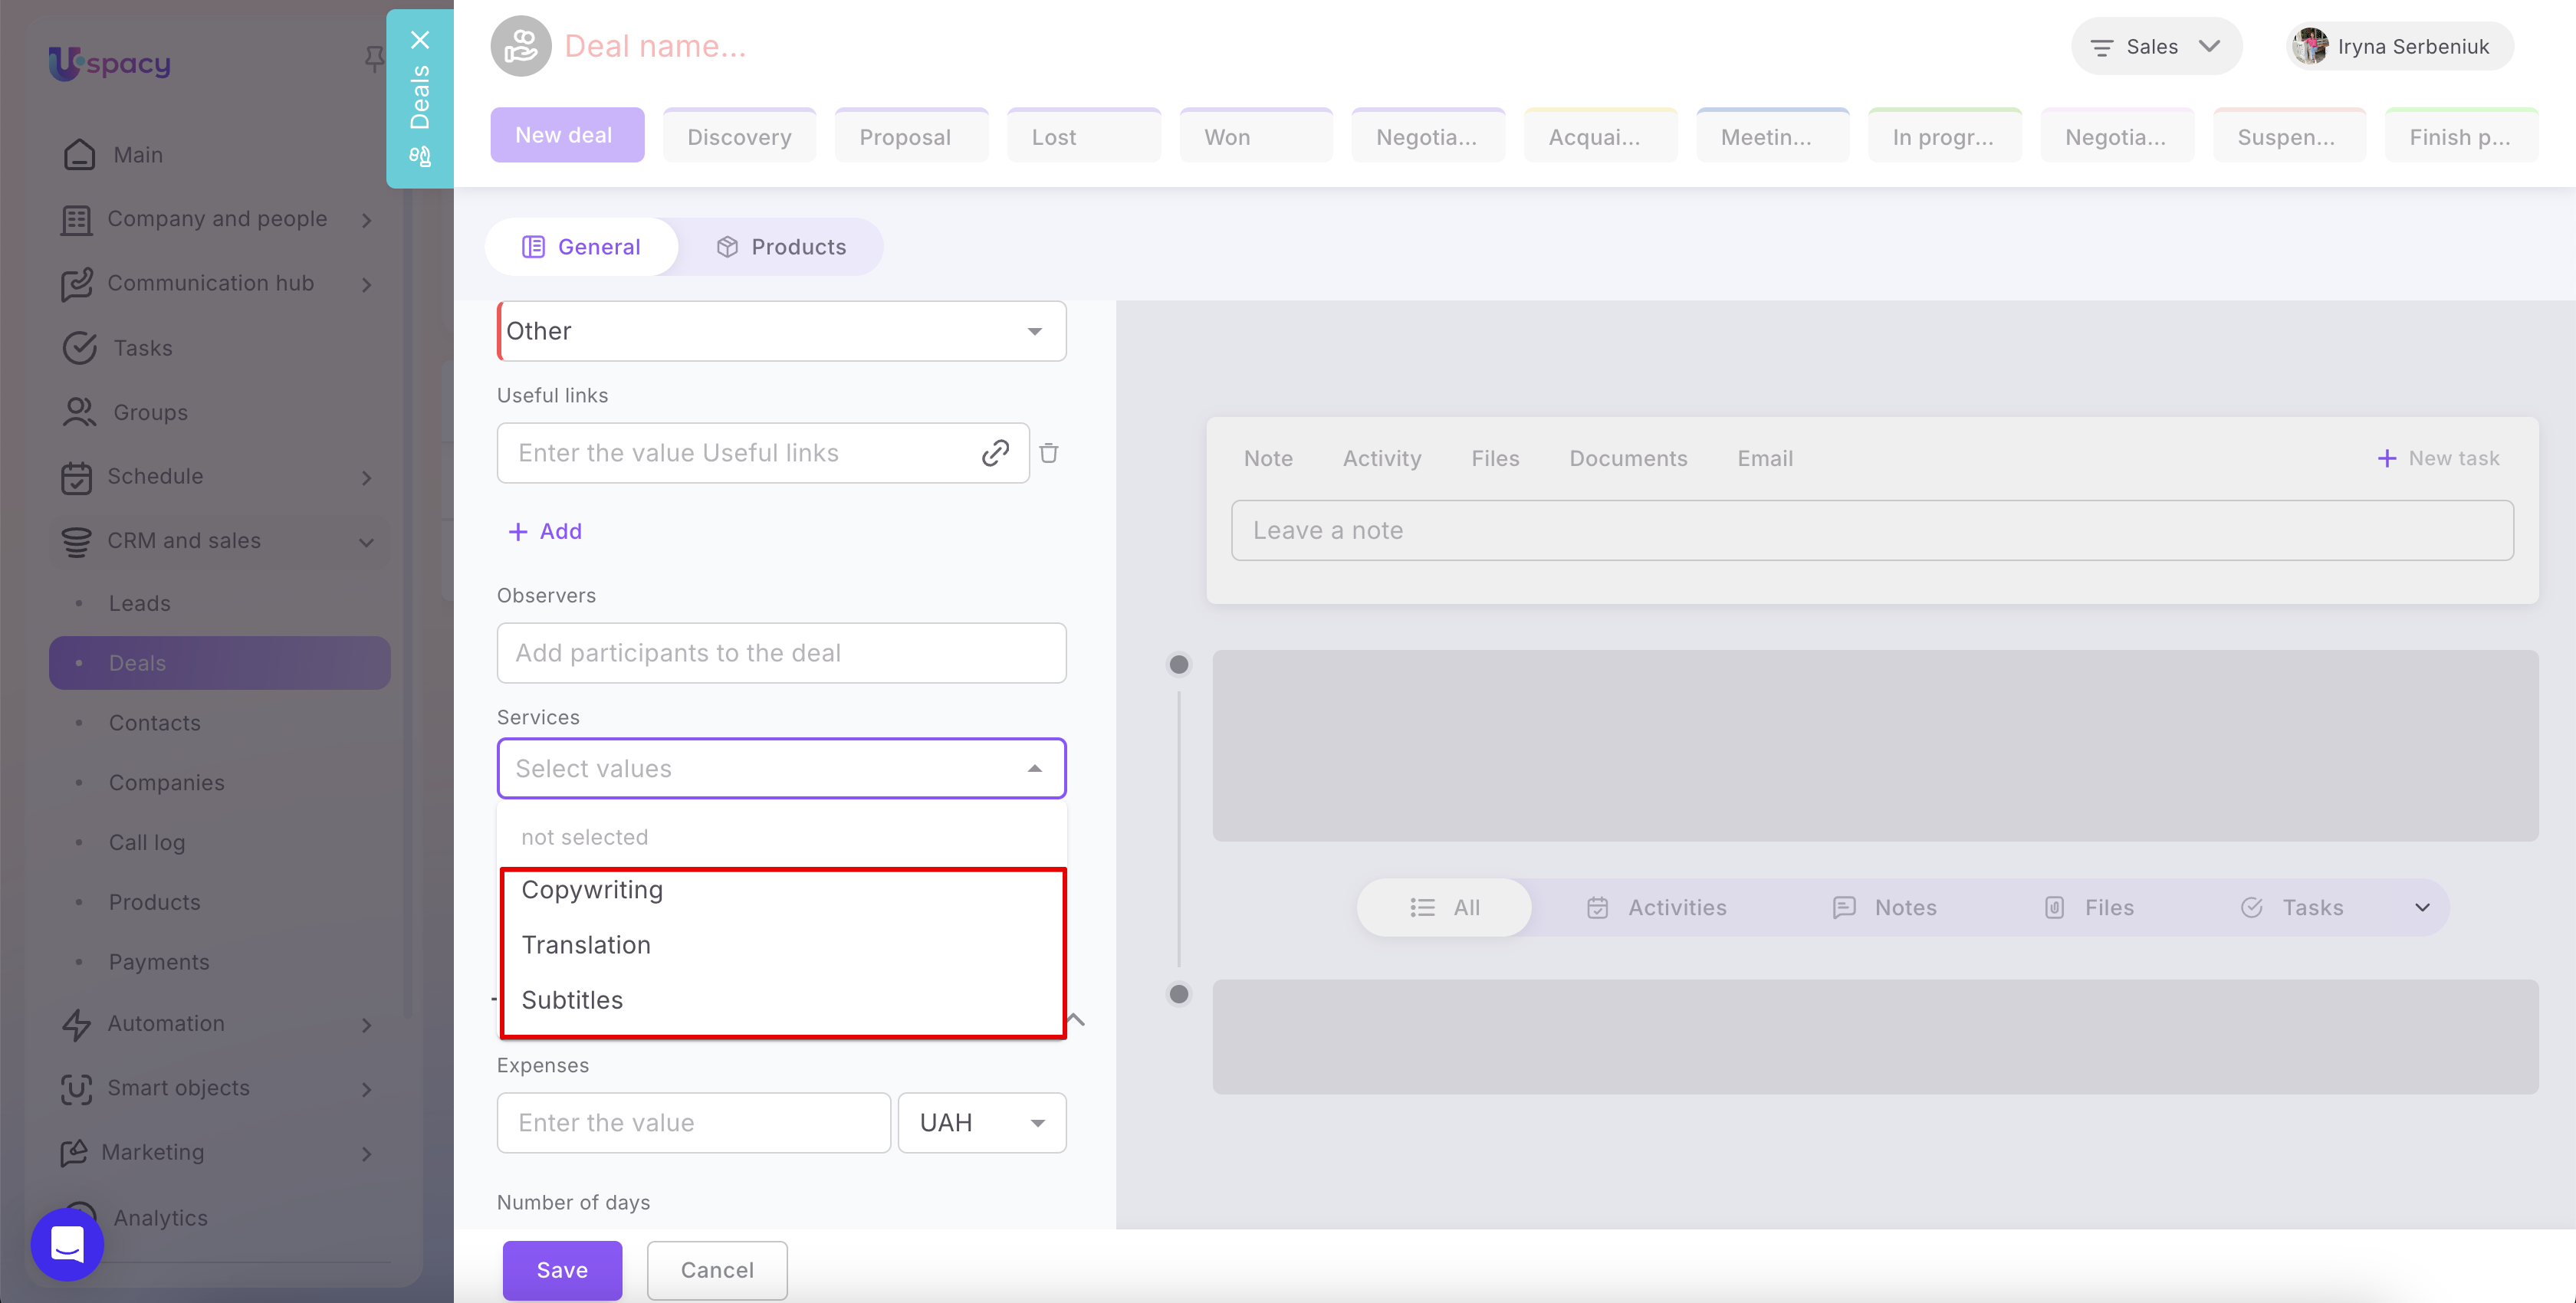Viewport: 2576px width, 1303px height.
Task: Add another useful link
Action: 545,531
